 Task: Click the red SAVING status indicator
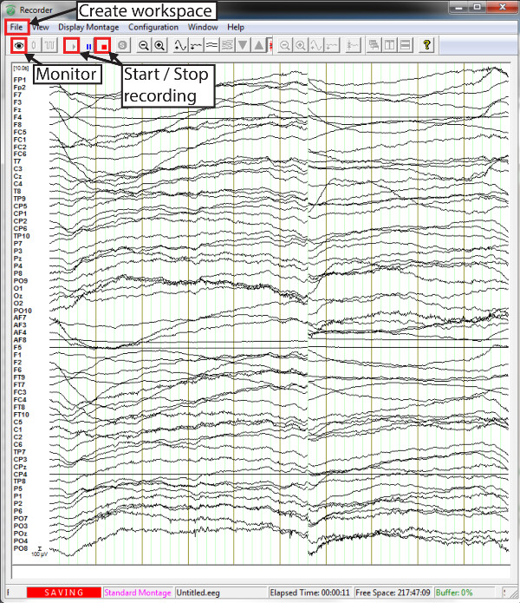tap(64, 593)
